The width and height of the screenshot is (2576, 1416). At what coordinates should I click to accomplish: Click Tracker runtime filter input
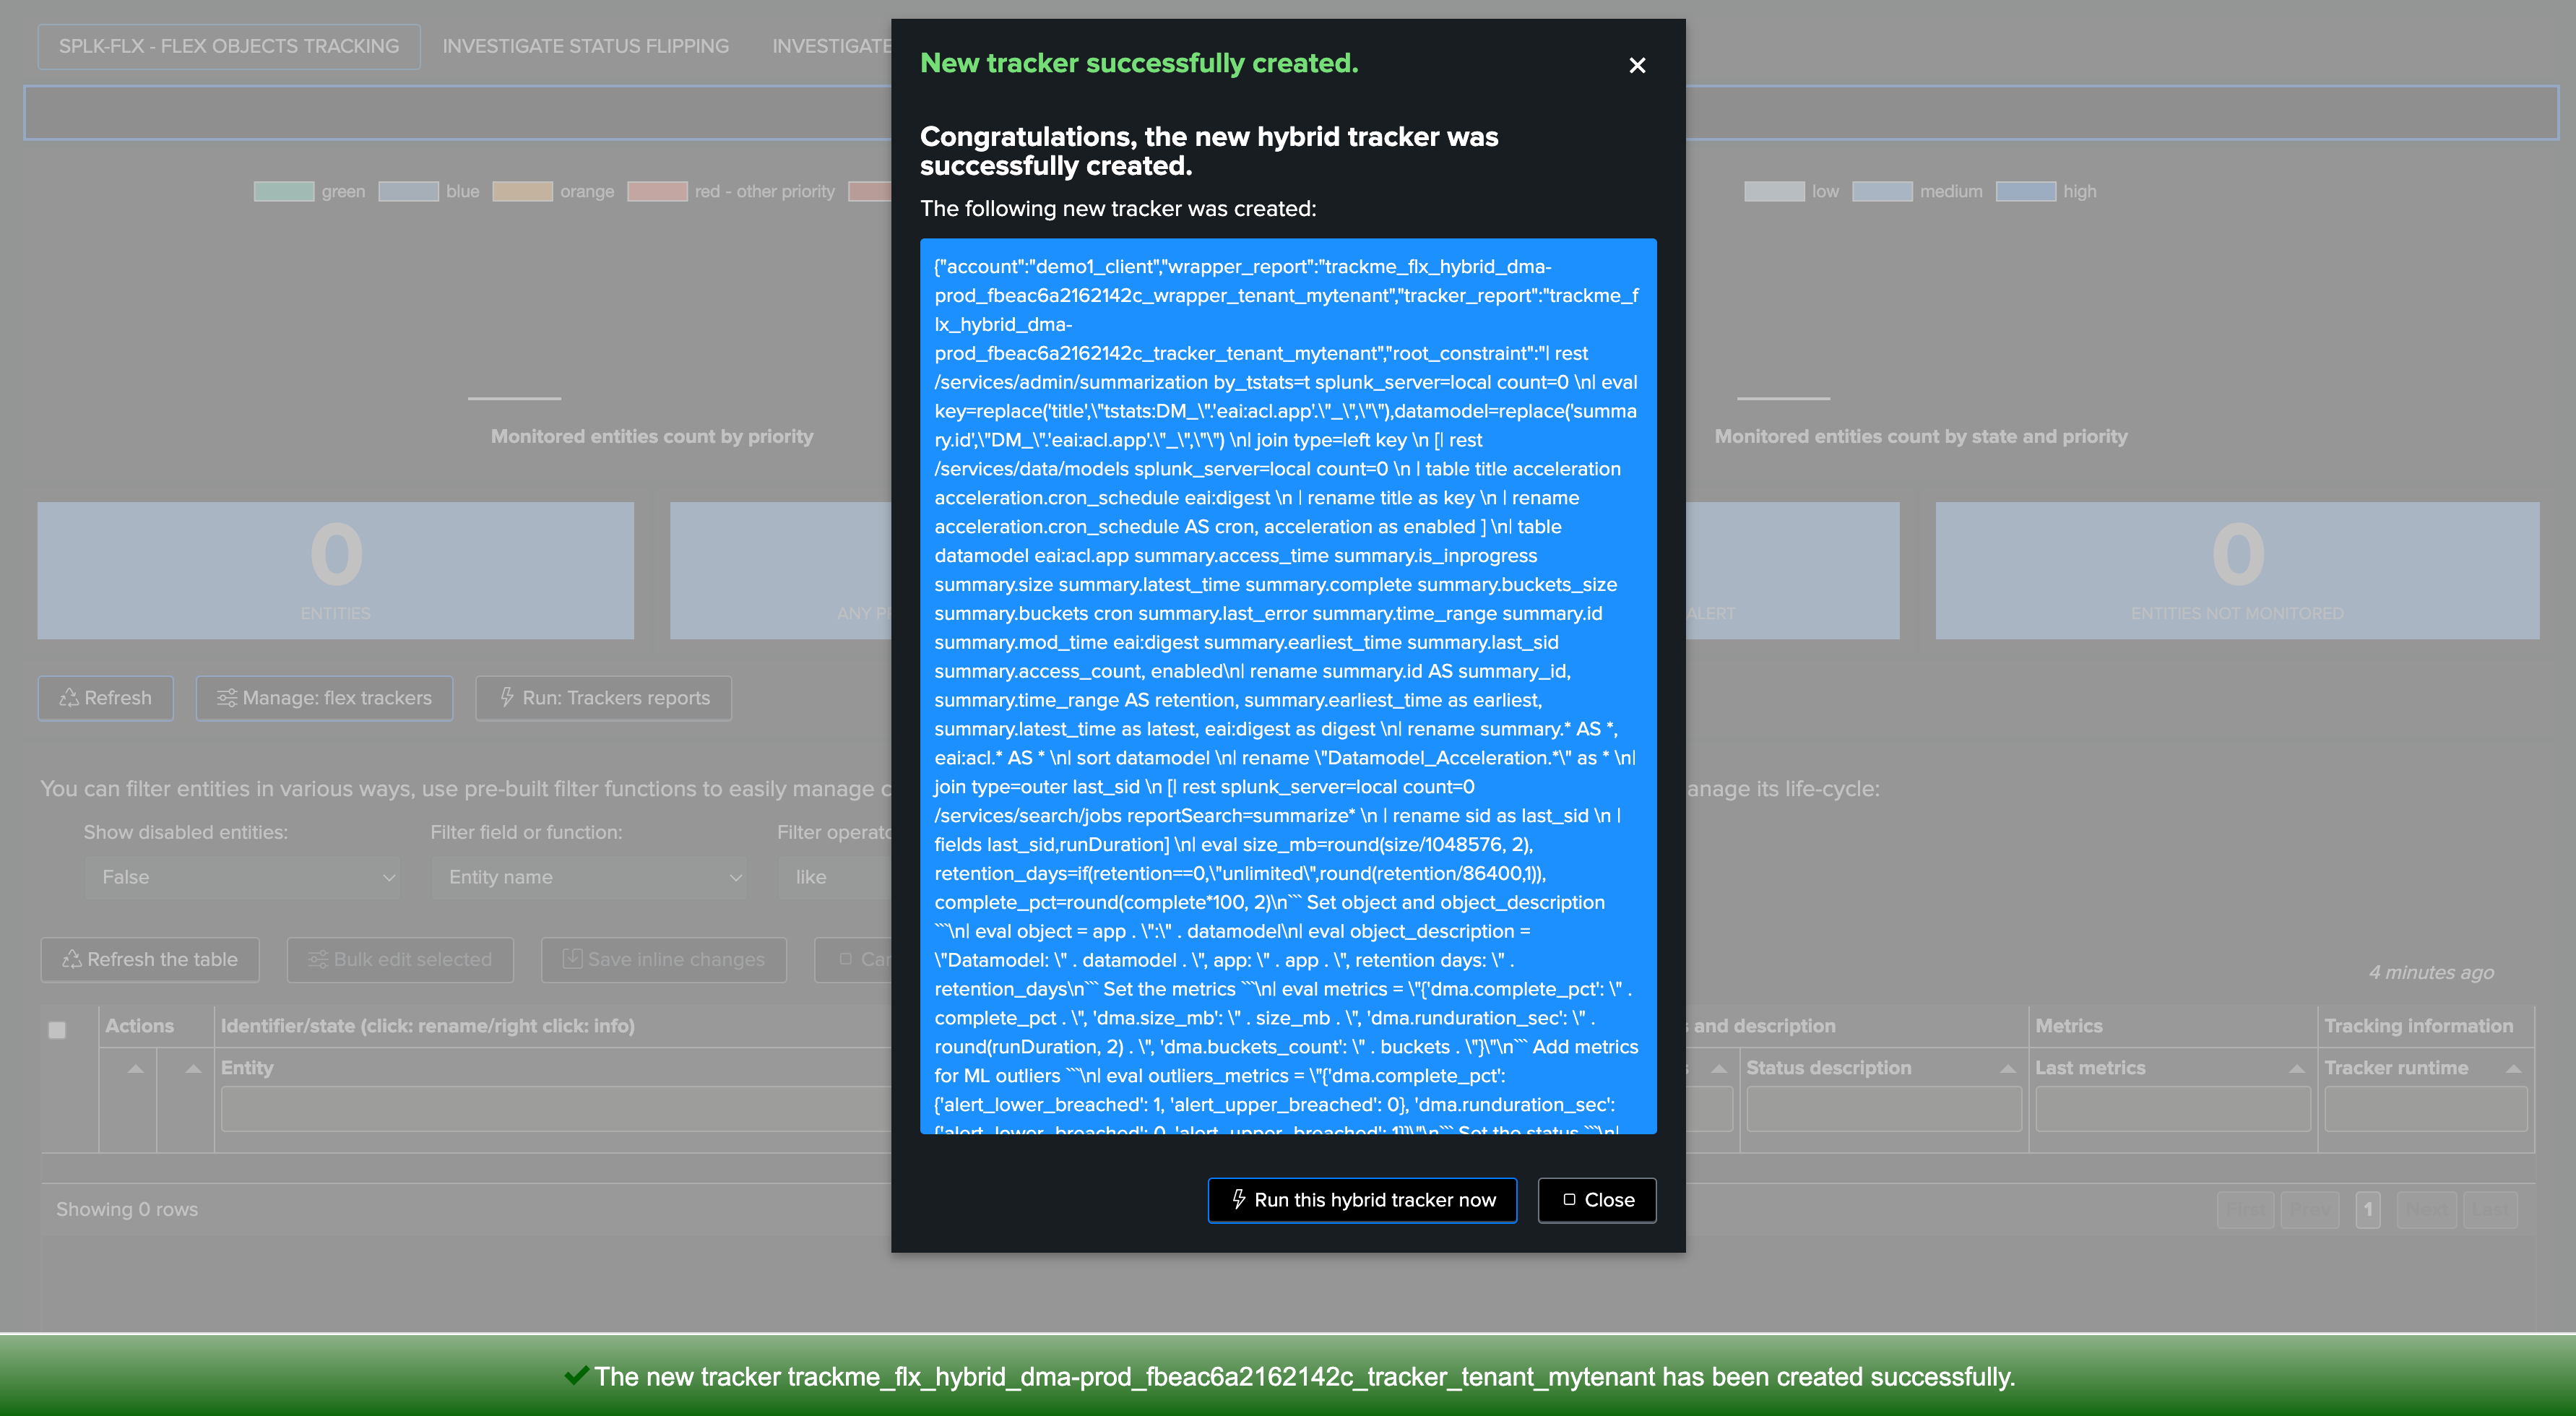click(2426, 1110)
